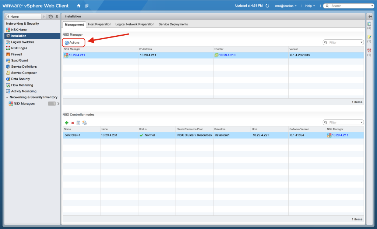Click Data Security icon

tap(8, 79)
